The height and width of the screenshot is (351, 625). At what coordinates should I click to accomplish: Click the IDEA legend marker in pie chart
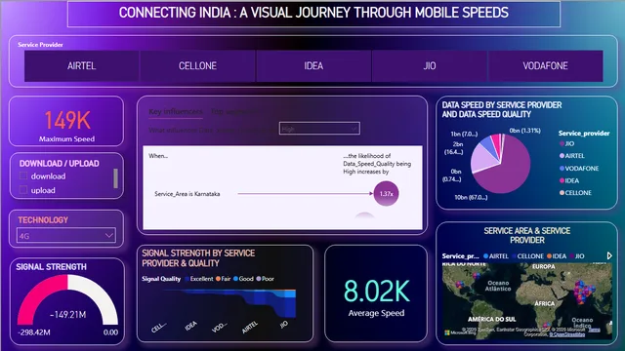pos(562,180)
